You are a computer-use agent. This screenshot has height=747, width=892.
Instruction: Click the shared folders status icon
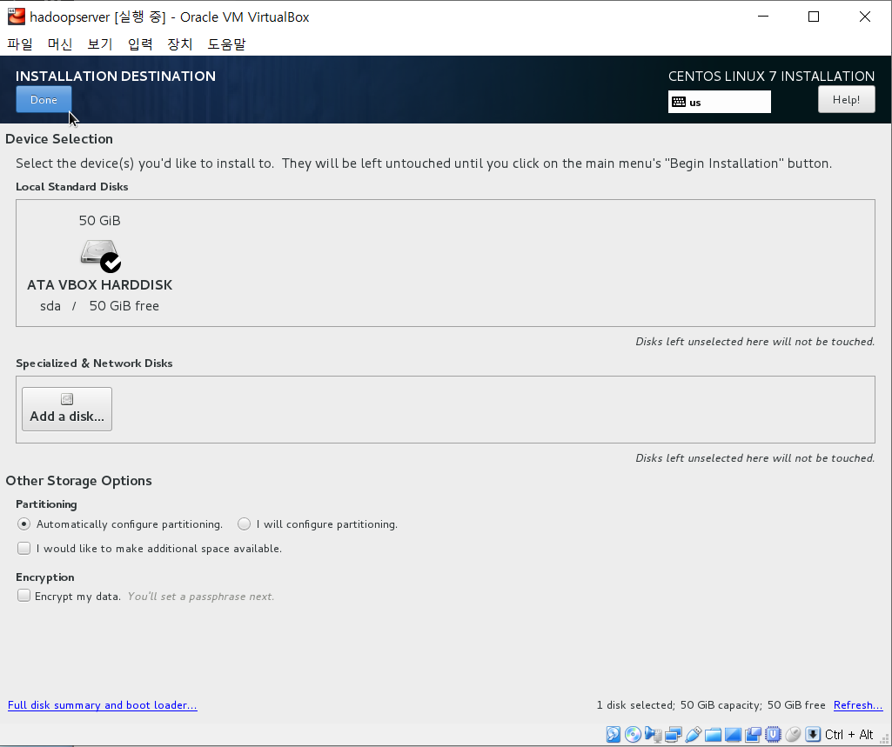pos(713,735)
